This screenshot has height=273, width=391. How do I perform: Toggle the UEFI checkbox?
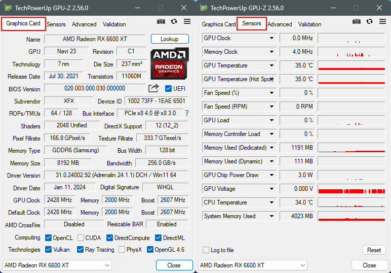click(x=168, y=89)
